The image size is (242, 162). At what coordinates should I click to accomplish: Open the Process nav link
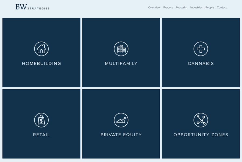[168, 8]
